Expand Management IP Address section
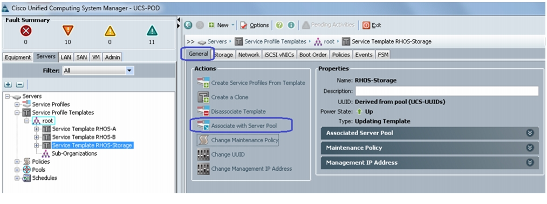Viewport: 547px width, 204px height. tap(530, 162)
